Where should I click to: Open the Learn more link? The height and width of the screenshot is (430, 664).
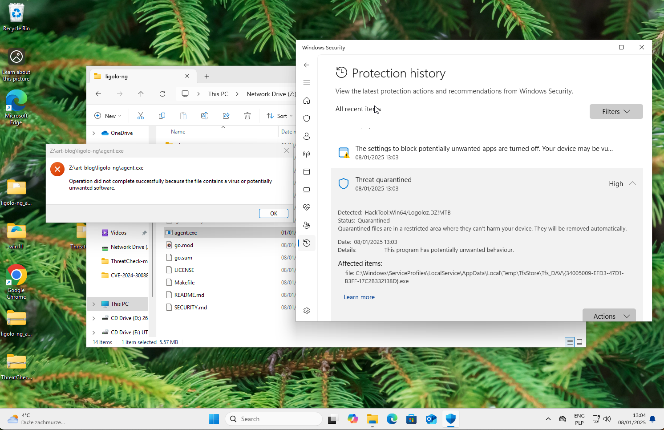(359, 297)
